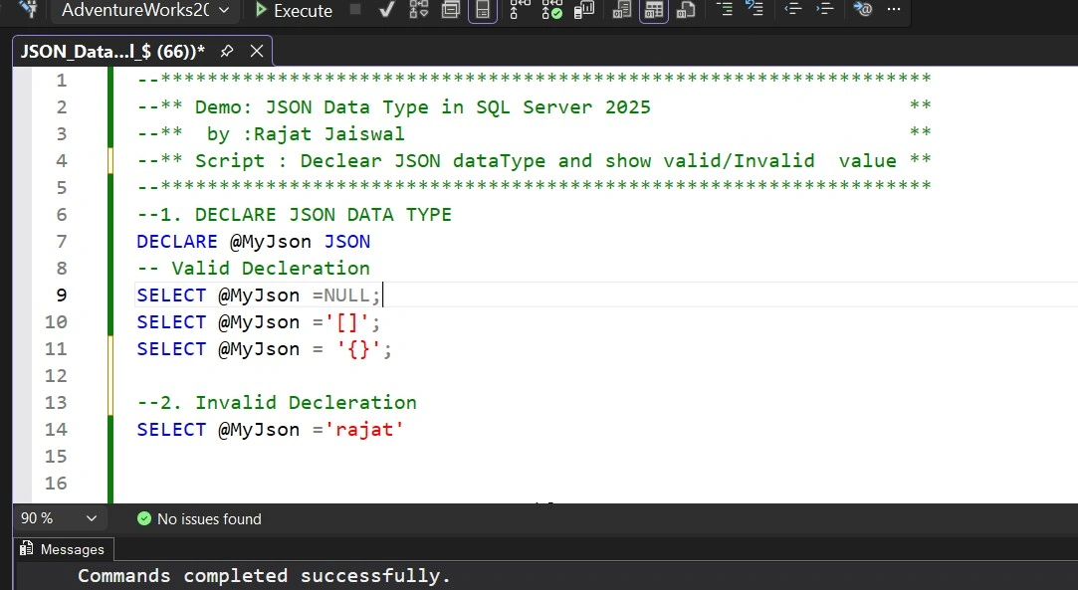Close the JSON_Data query tab
The width and height of the screenshot is (1078, 590).
257,51
